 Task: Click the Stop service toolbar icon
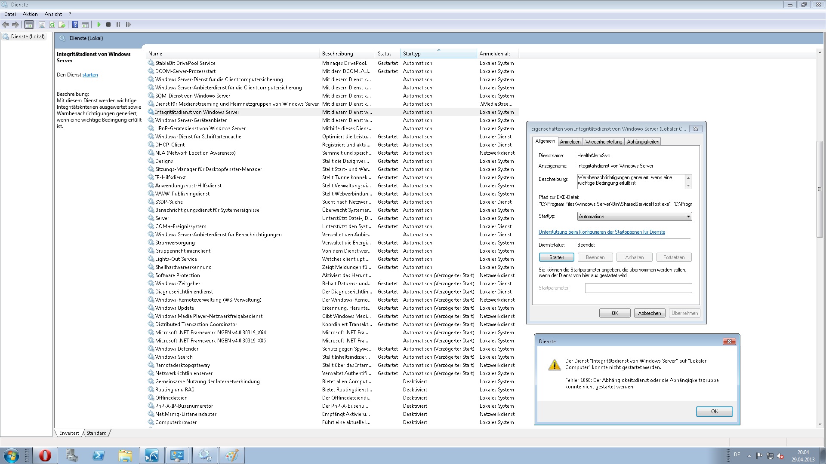click(108, 24)
